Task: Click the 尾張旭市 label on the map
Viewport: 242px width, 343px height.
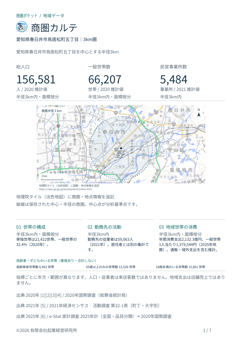Action: 181,170
